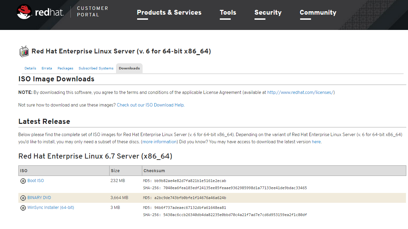The width and height of the screenshot is (408, 229).
Task: Click the Checksum column header
Action: tap(274, 171)
